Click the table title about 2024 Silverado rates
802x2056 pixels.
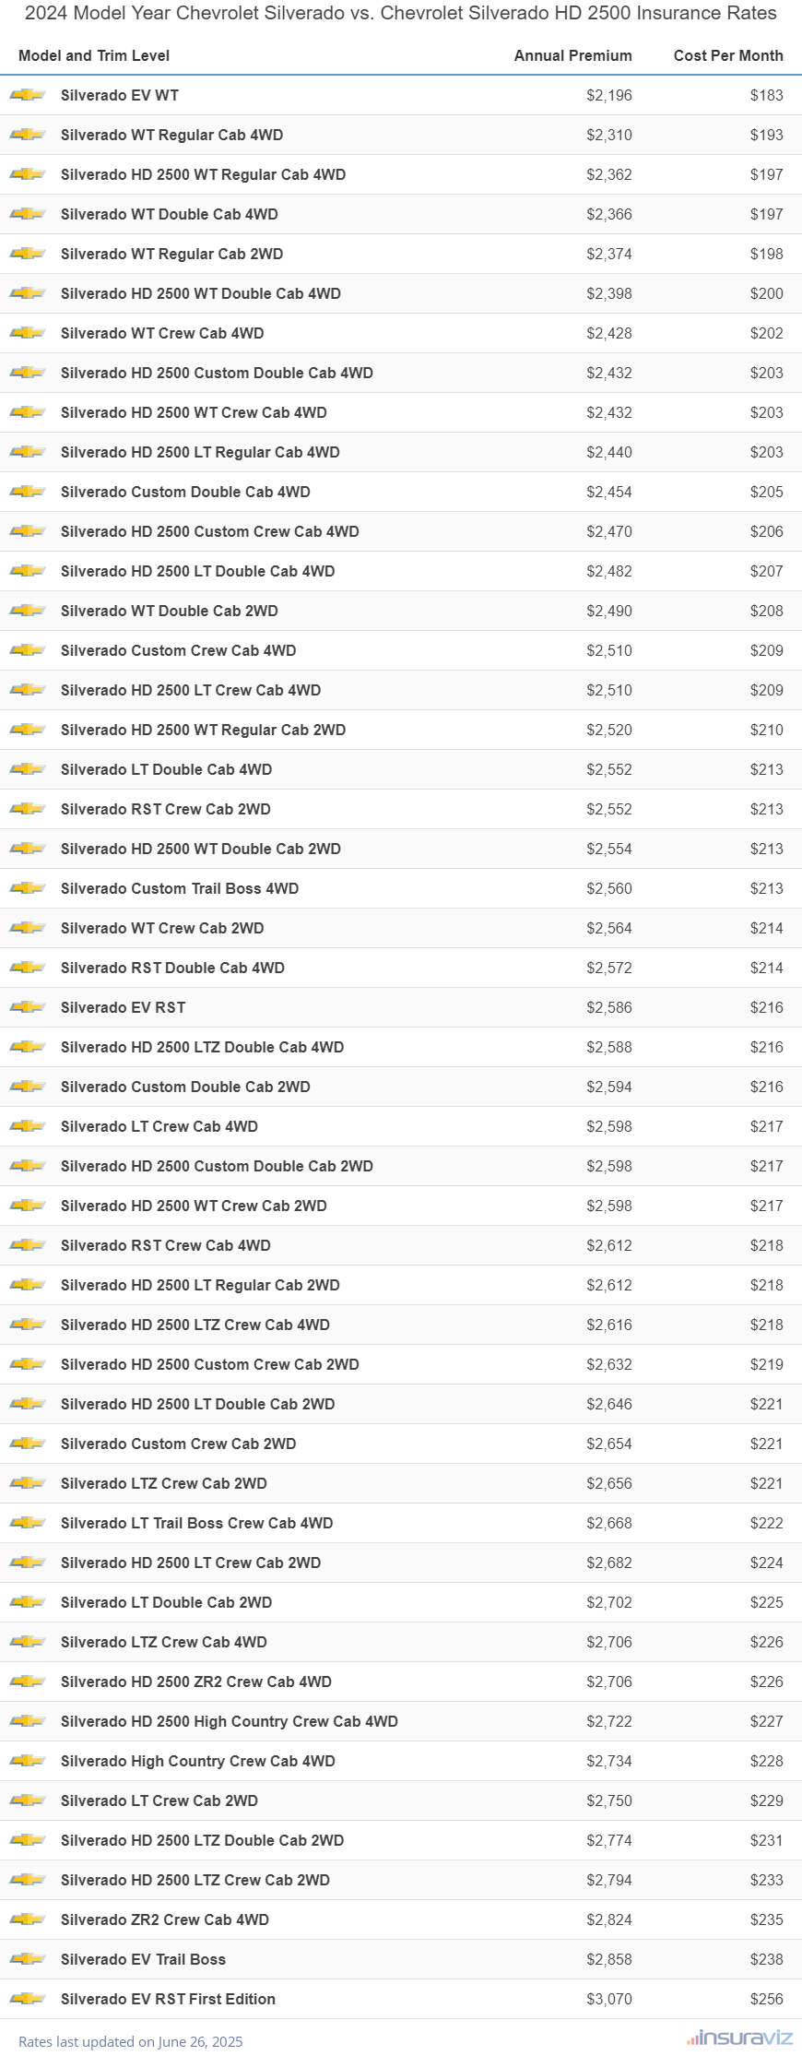401,13
